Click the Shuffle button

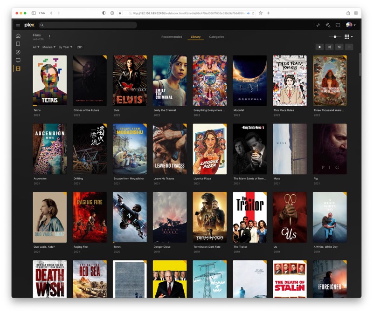[330, 47]
